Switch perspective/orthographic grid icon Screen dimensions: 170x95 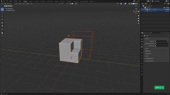click(138, 23)
